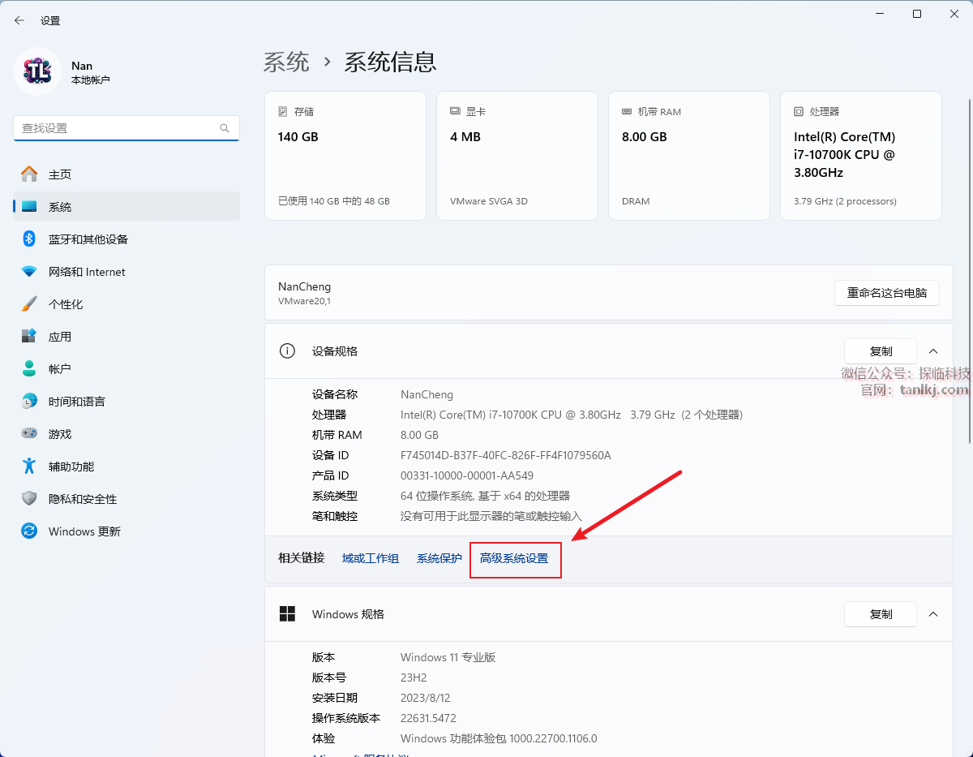Open Advanced system settings (高级系统设置) link
Image resolution: width=973 pixels, height=757 pixels.
click(514, 558)
